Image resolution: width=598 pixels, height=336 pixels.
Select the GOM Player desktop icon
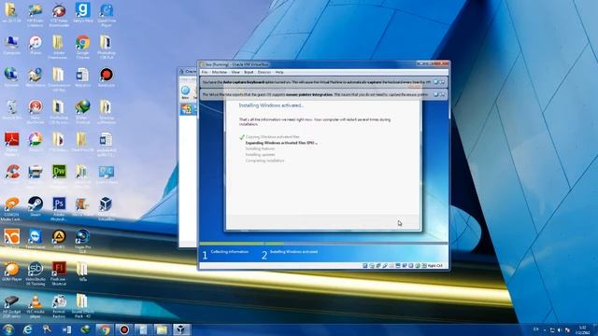[x=11, y=272]
